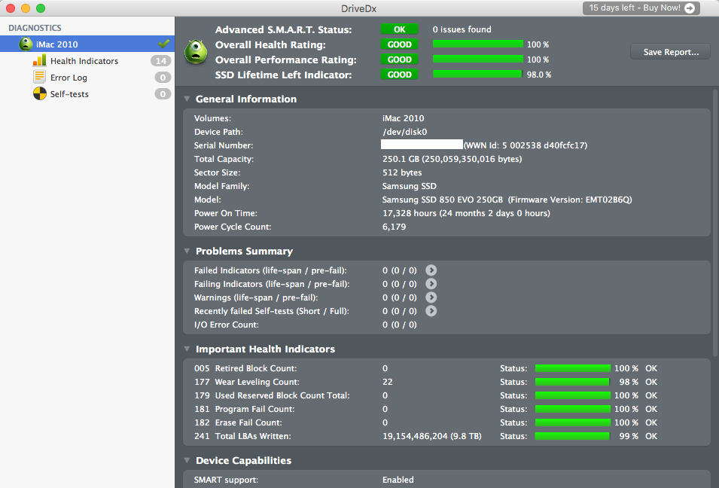Click the Self-tests count badge
This screenshot has width=719, height=488.
(x=163, y=93)
